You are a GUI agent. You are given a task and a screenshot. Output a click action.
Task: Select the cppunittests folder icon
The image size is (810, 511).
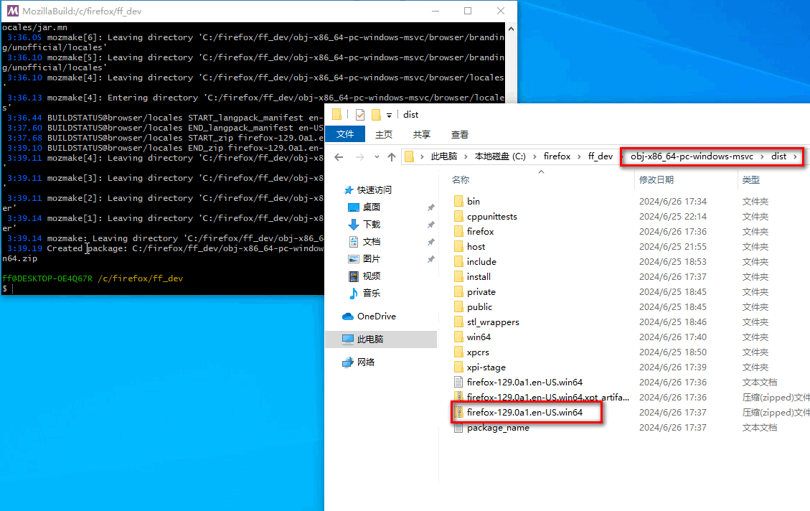[458, 217]
